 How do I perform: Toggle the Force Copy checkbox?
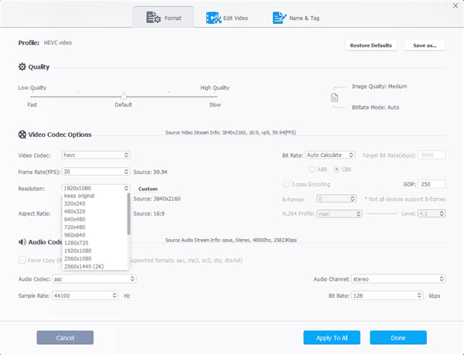22,260
